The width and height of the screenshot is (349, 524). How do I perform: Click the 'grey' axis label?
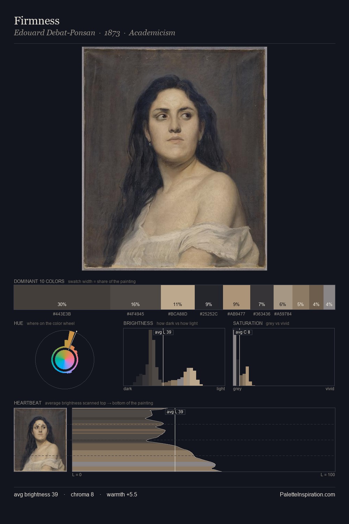pos(237,388)
